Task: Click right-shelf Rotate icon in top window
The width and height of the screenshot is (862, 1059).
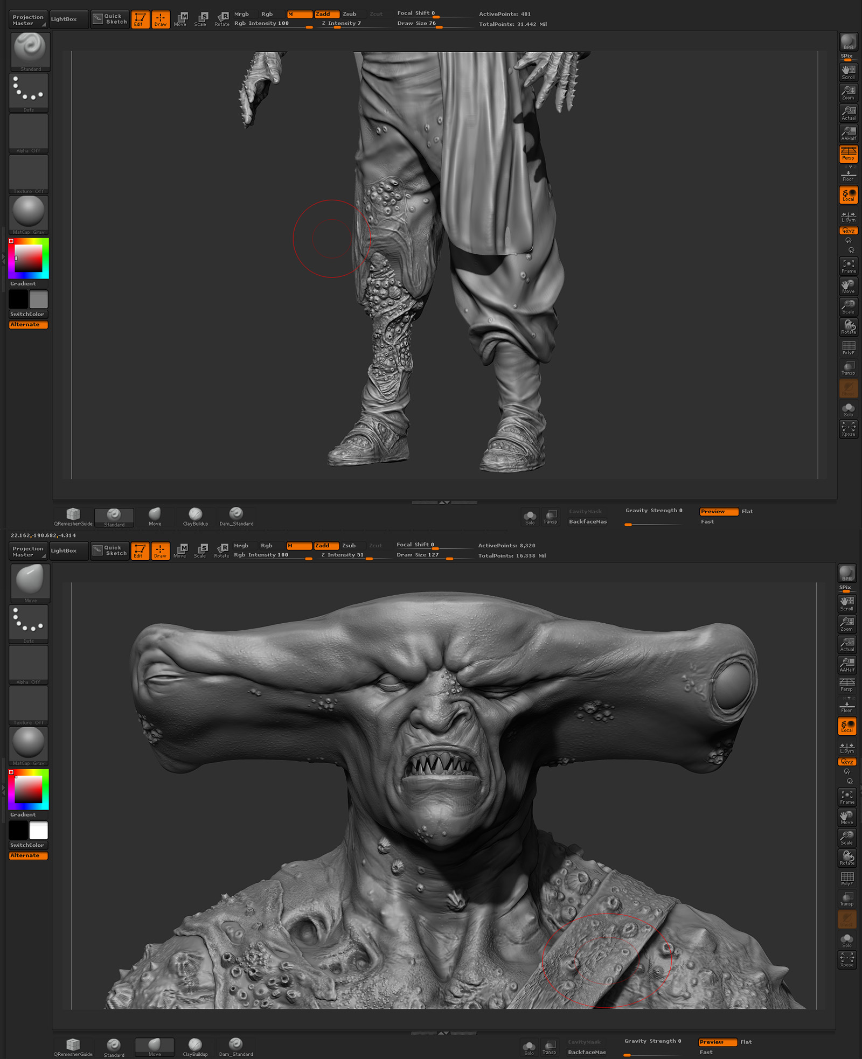Action: 849,328
